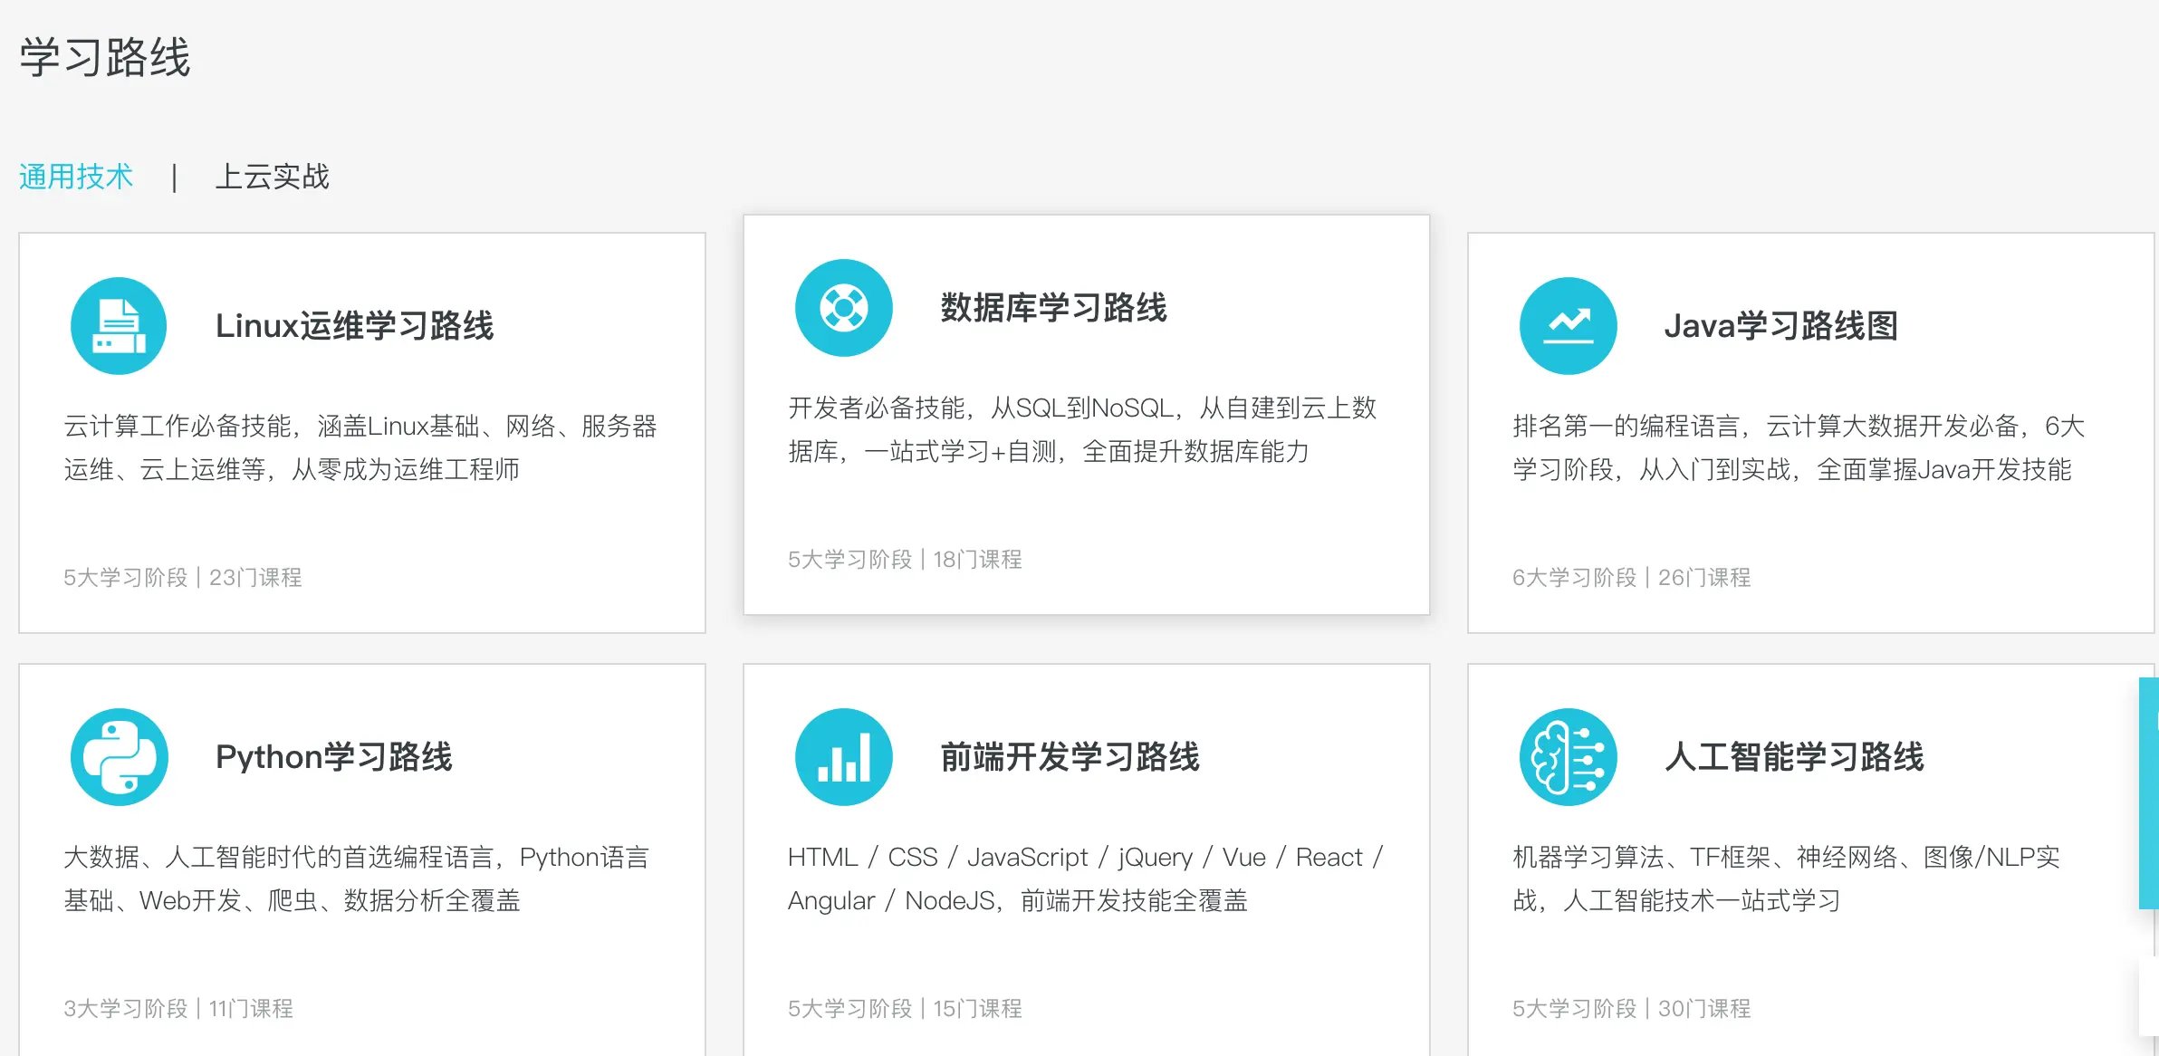This screenshot has width=2159, height=1056.
Task: Open the Python学习路线 title link
Action: tap(333, 757)
